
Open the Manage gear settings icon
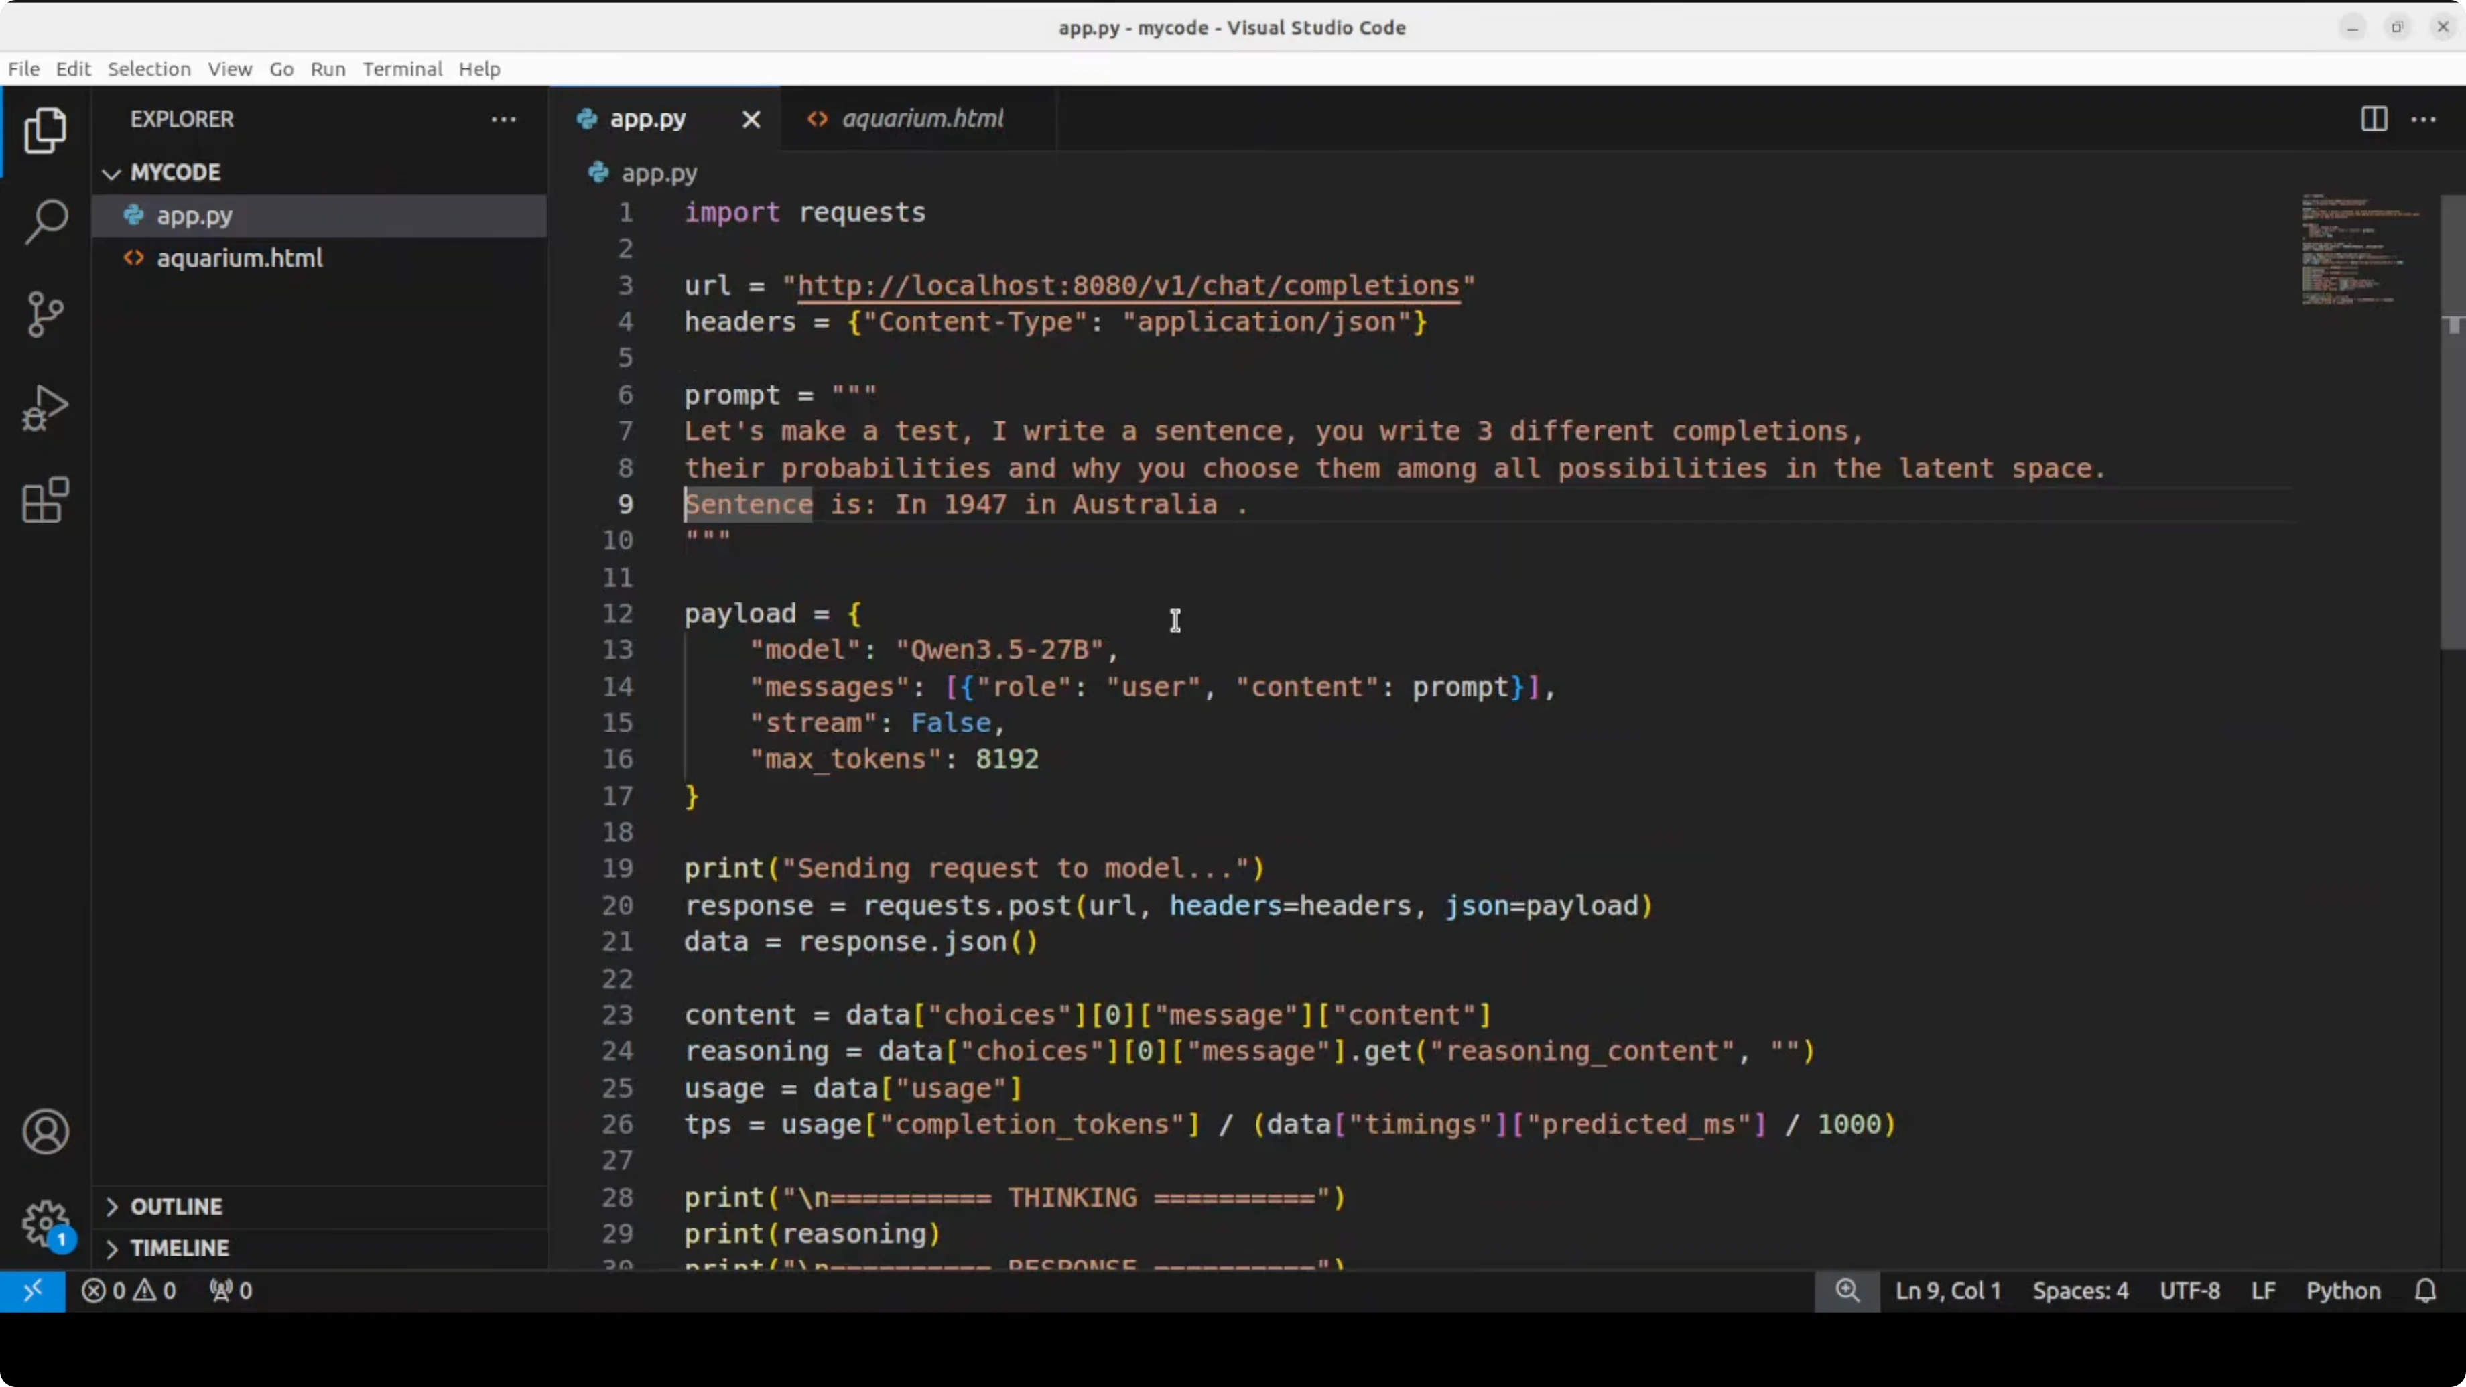pos(45,1224)
